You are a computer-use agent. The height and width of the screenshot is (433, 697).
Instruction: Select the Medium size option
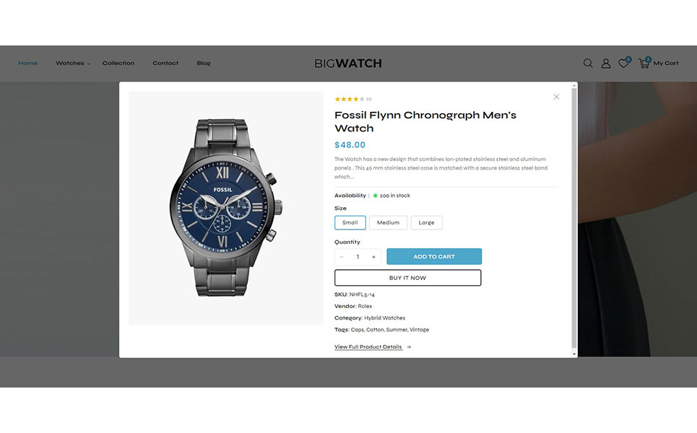[388, 222]
